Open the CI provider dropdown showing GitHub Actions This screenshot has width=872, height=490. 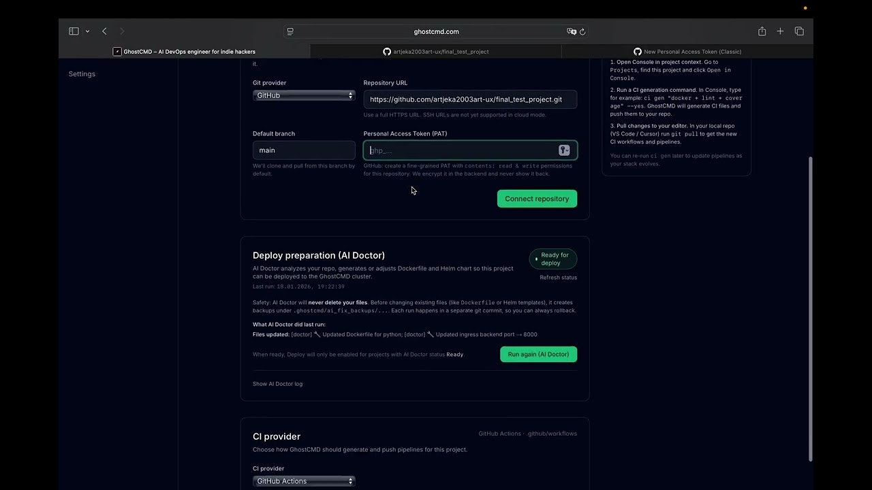coord(303,480)
